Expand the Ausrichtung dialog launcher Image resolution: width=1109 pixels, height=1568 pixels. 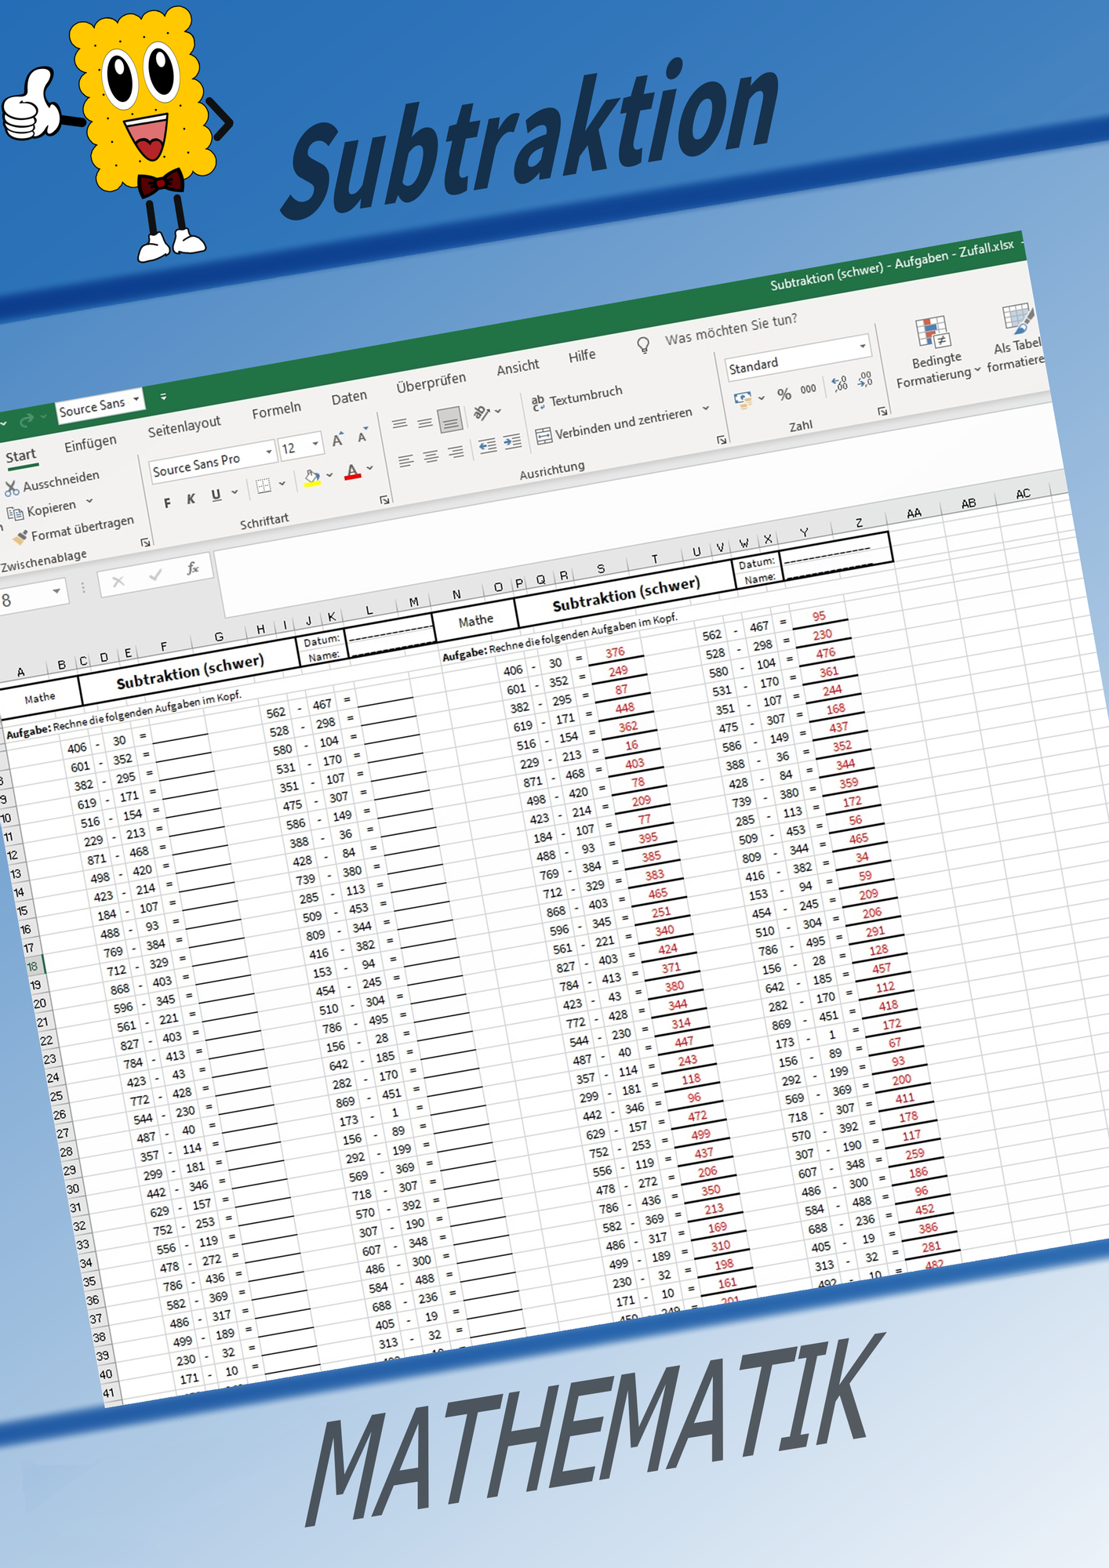tap(721, 440)
